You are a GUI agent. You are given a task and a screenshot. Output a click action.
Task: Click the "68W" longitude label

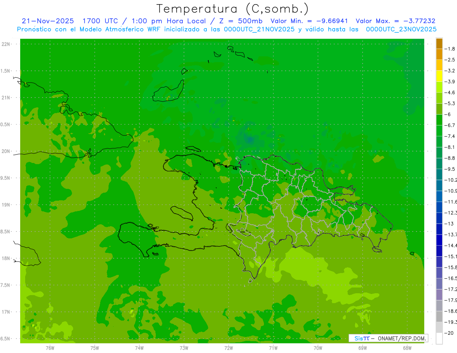point(407,348)
